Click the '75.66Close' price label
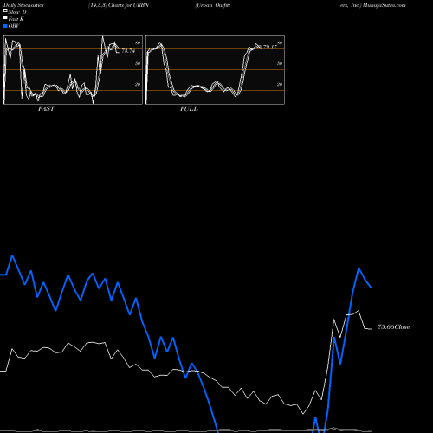The image size is (433, 433). tap(394, 327)
